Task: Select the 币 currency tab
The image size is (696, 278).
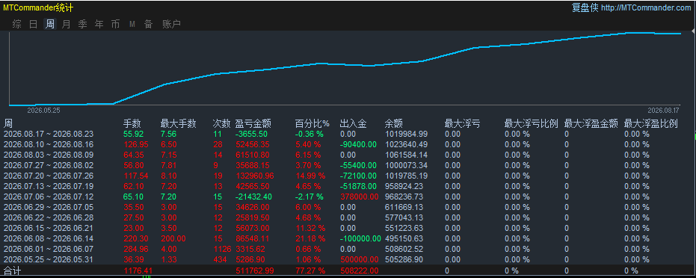Action: coord(115,25)
